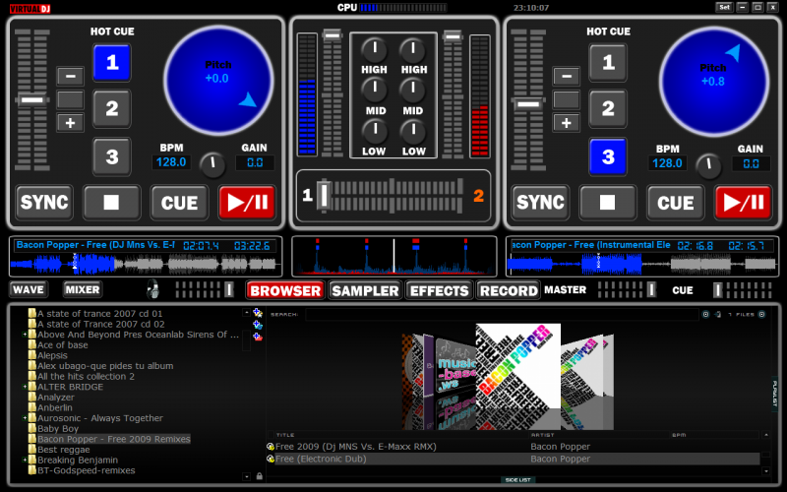Screen dimensions: 787x492
Task: Toggle the WAVE view button
Action: [x=29, y=289]
